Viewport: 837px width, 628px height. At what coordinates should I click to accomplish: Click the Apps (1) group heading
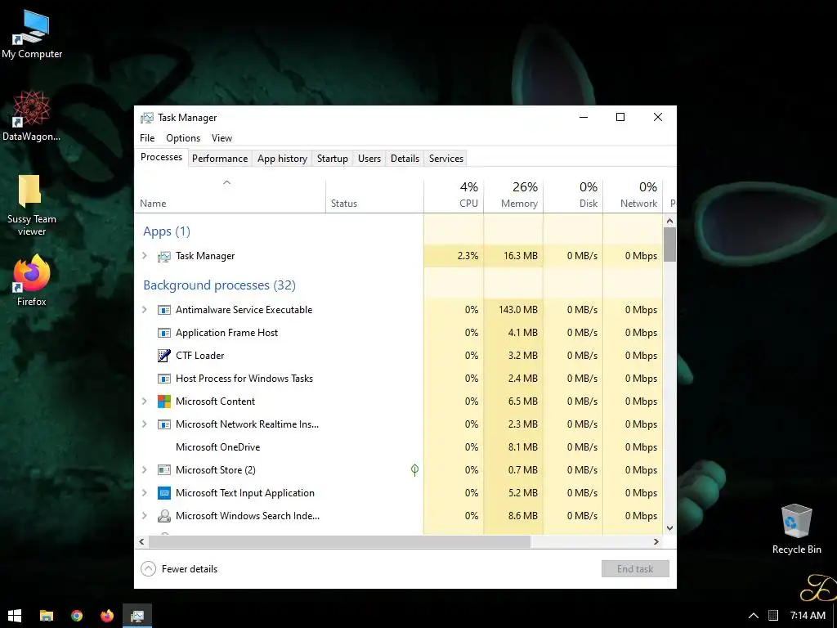pyautogui.click(x=167, y=231)
